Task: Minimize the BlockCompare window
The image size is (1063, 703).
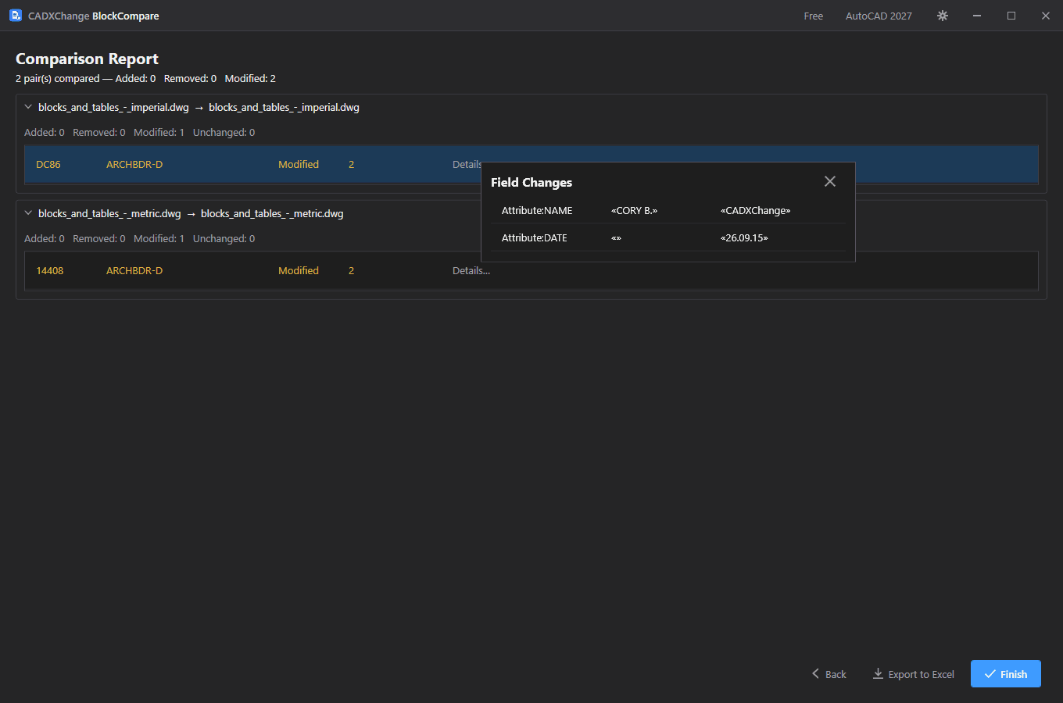Action: pos(977,16)
